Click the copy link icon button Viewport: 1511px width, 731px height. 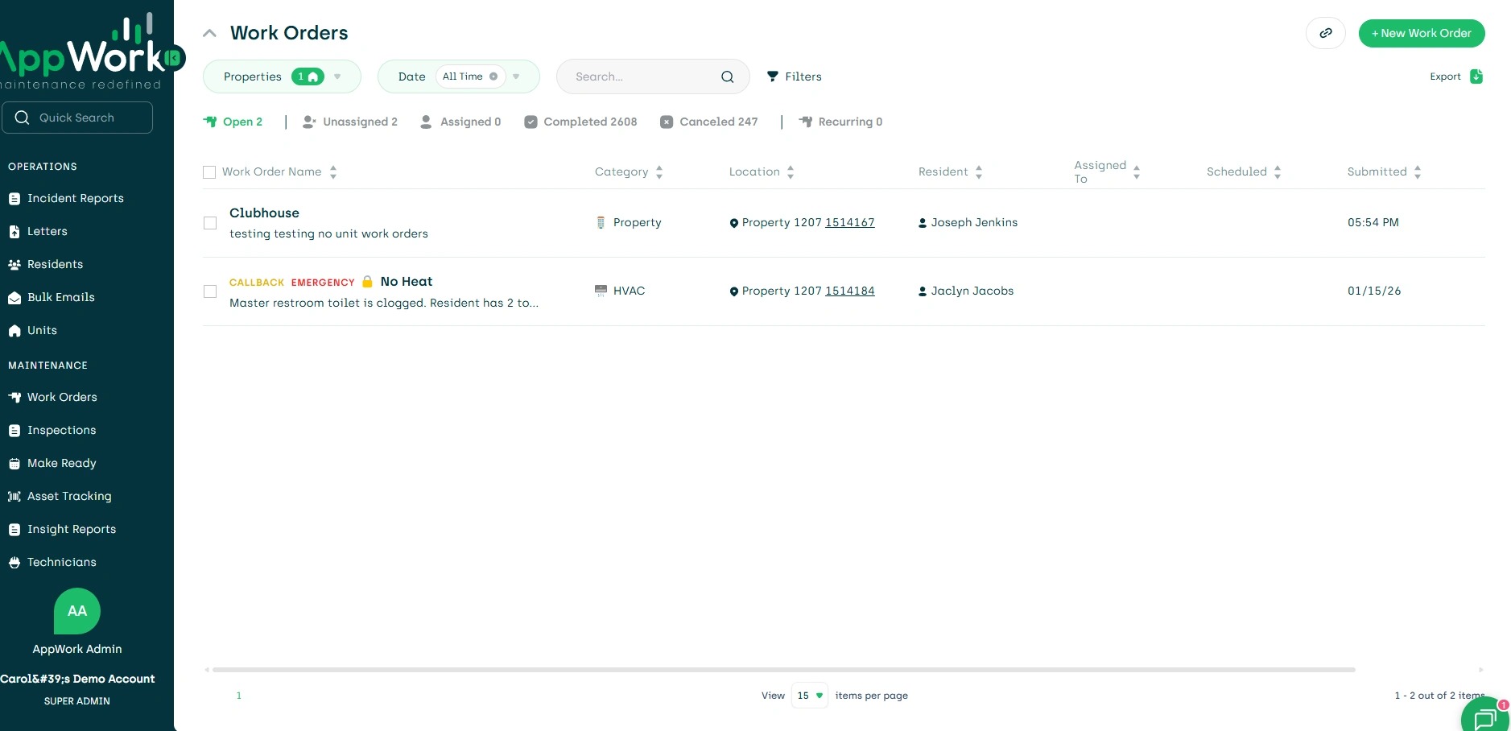pos(1325,33)
